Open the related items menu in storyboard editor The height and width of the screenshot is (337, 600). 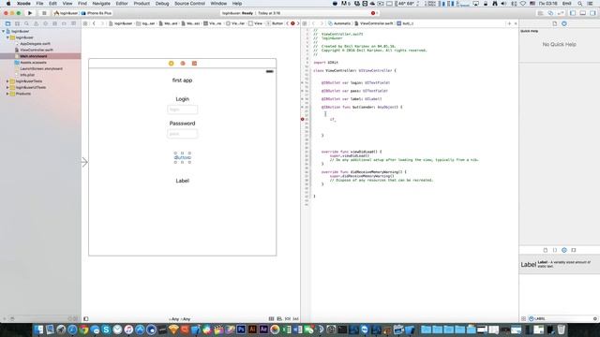click(85, 23)
